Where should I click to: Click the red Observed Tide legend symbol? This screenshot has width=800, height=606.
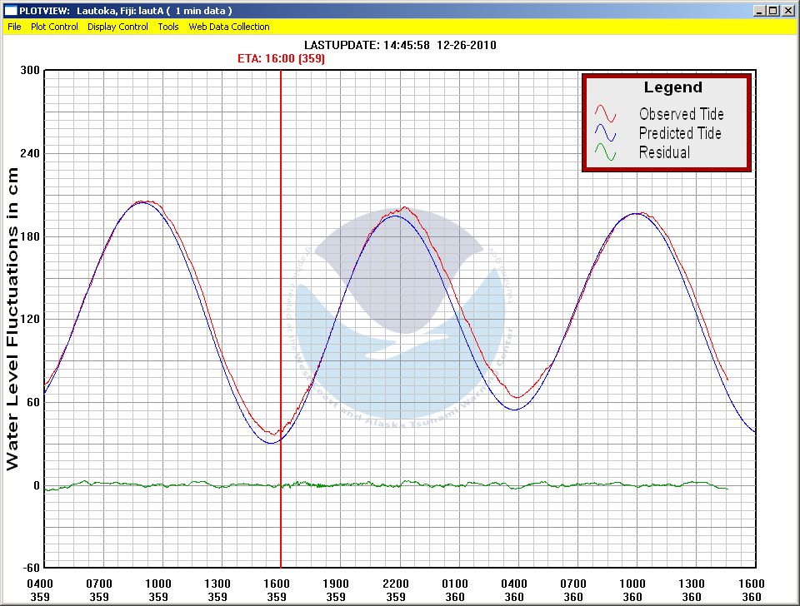[605, 113]
